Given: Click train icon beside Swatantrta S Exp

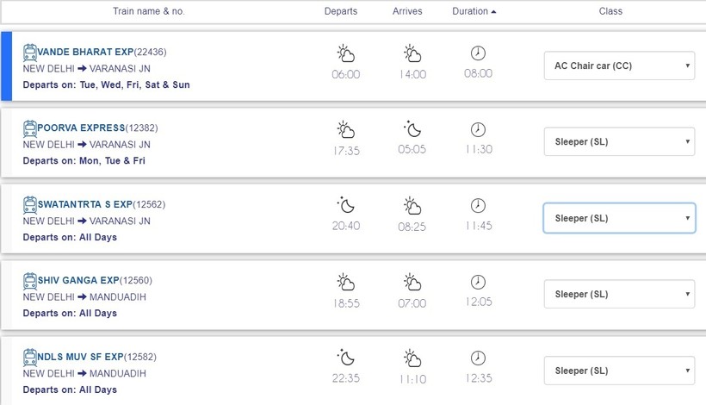Looking at the screenshot, I should pyautogui.click(x=30, y=204).
